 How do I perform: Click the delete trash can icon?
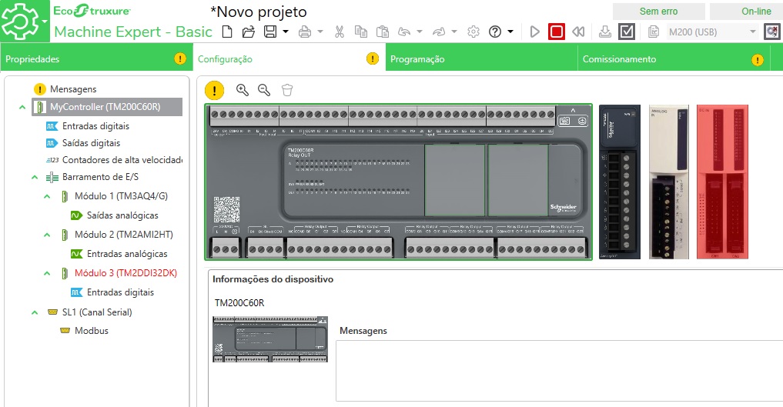click(x=287, y=90)
